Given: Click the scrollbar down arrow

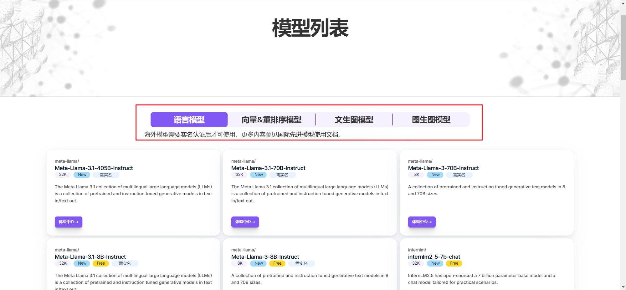Looking at the screenshot, I should coord(623,287).
